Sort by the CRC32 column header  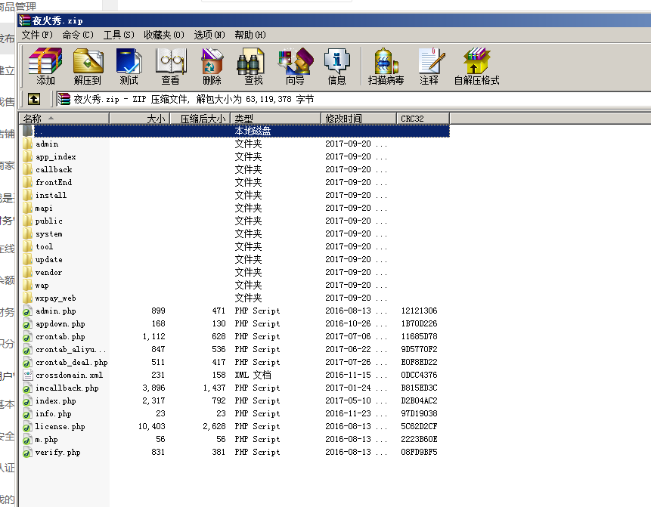pos(422,119)
